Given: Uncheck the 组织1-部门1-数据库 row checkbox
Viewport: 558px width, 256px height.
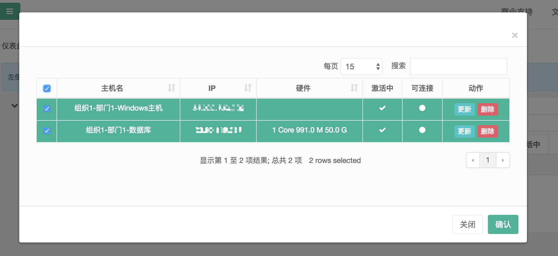Looking at the screenshot, I should [47, 131].
